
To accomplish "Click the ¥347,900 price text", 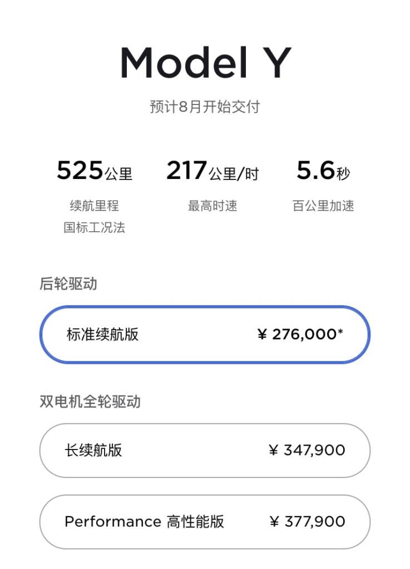I will [307, 450].
